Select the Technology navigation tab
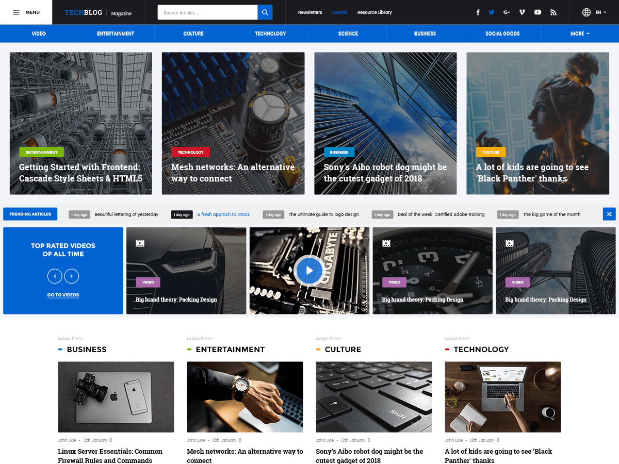The width and height of the screenshot is (619, 464). click(270, 34)
